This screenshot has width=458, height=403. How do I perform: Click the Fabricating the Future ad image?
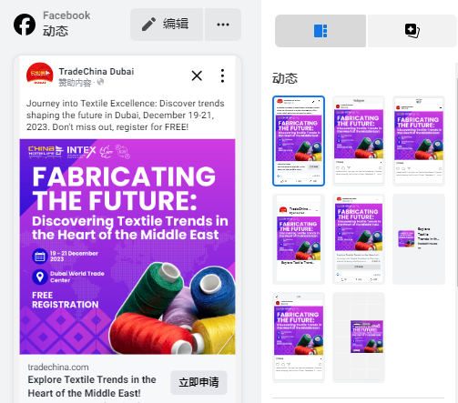point(127,247)
